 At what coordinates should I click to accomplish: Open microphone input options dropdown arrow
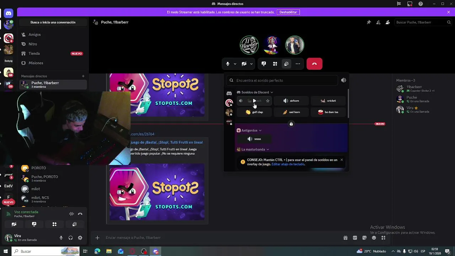(x=235, y=64)
